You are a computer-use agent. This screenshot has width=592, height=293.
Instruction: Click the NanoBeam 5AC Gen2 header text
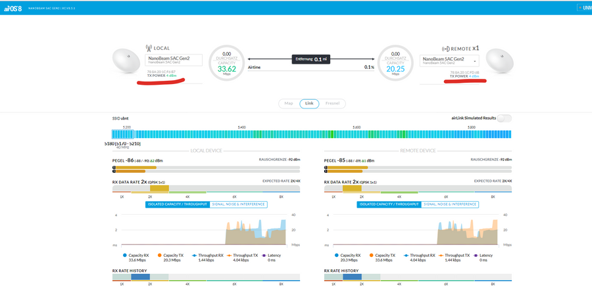click(52, 8)
